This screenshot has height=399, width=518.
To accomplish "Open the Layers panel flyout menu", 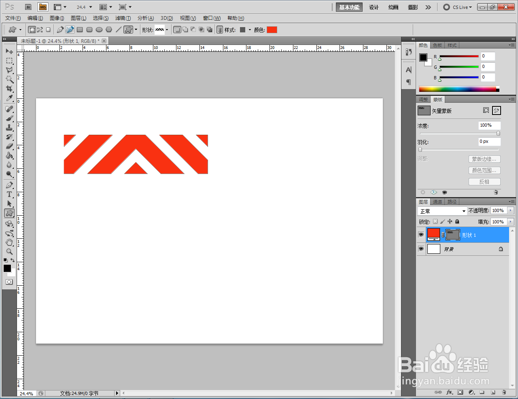I will tap(512, 202).
